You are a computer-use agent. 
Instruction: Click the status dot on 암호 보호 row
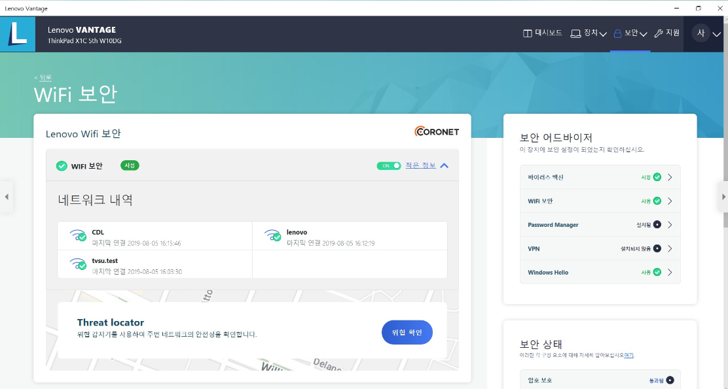pyautogui.click(x=670, y=381)
